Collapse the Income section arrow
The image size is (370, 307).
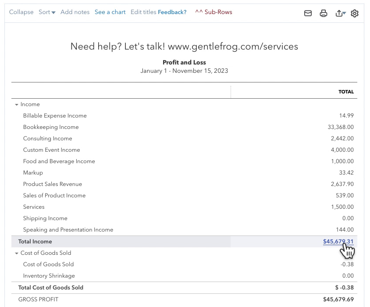coord(17,105)
